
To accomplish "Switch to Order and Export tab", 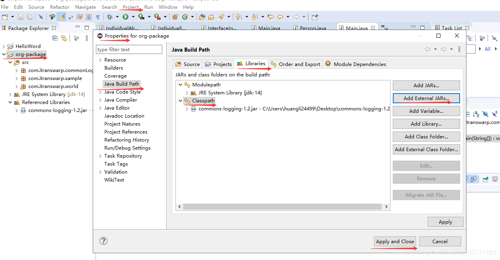I will 296,64.
